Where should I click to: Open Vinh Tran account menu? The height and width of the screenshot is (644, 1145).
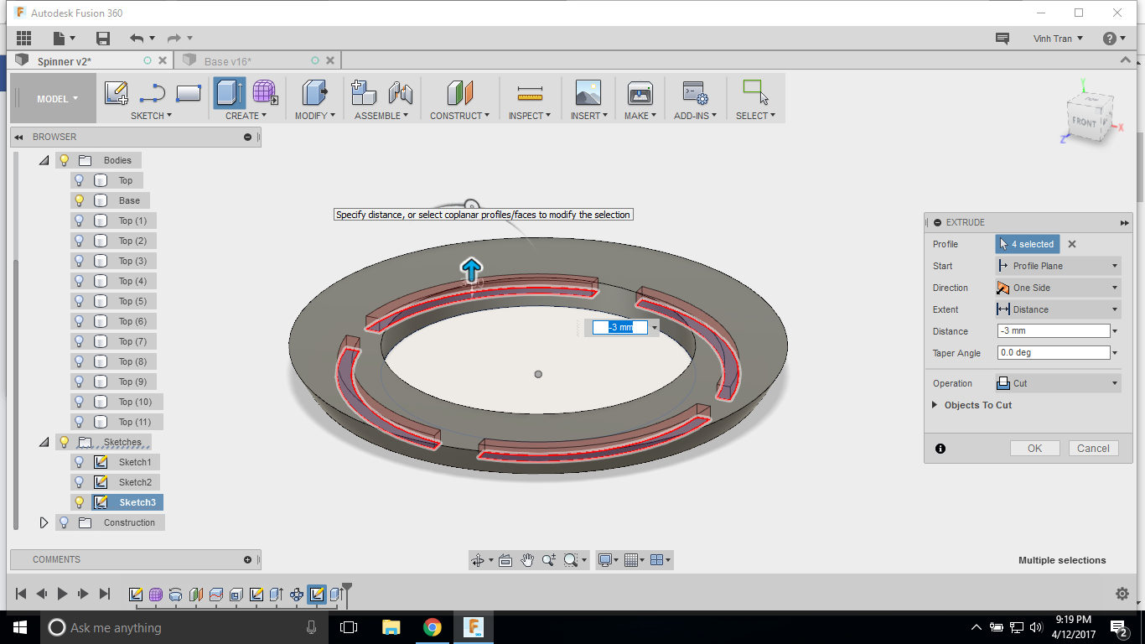1058,39
